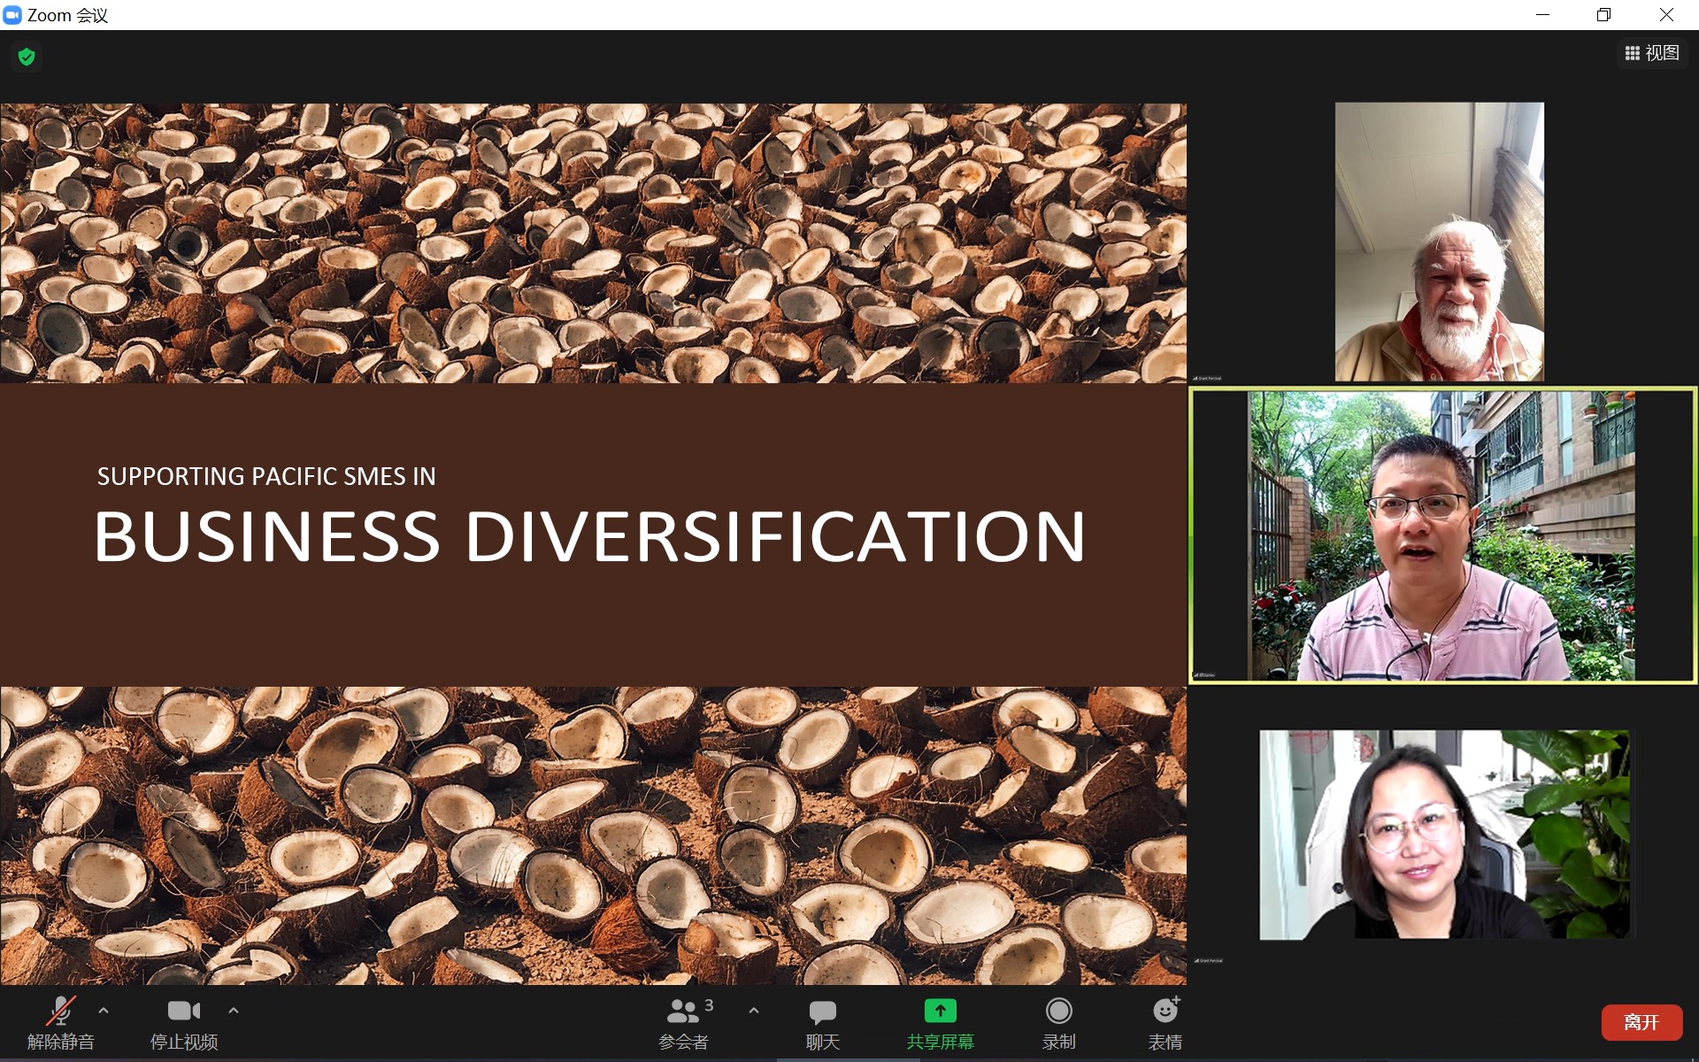The height and width of the screenshot is (1062, 1699).
Task: Click the Zoom logo in title bar
Action: pos(12,15)
